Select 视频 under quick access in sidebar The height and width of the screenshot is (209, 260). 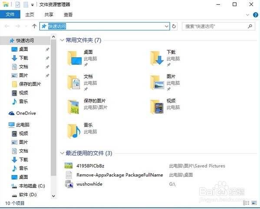[23, 93]
